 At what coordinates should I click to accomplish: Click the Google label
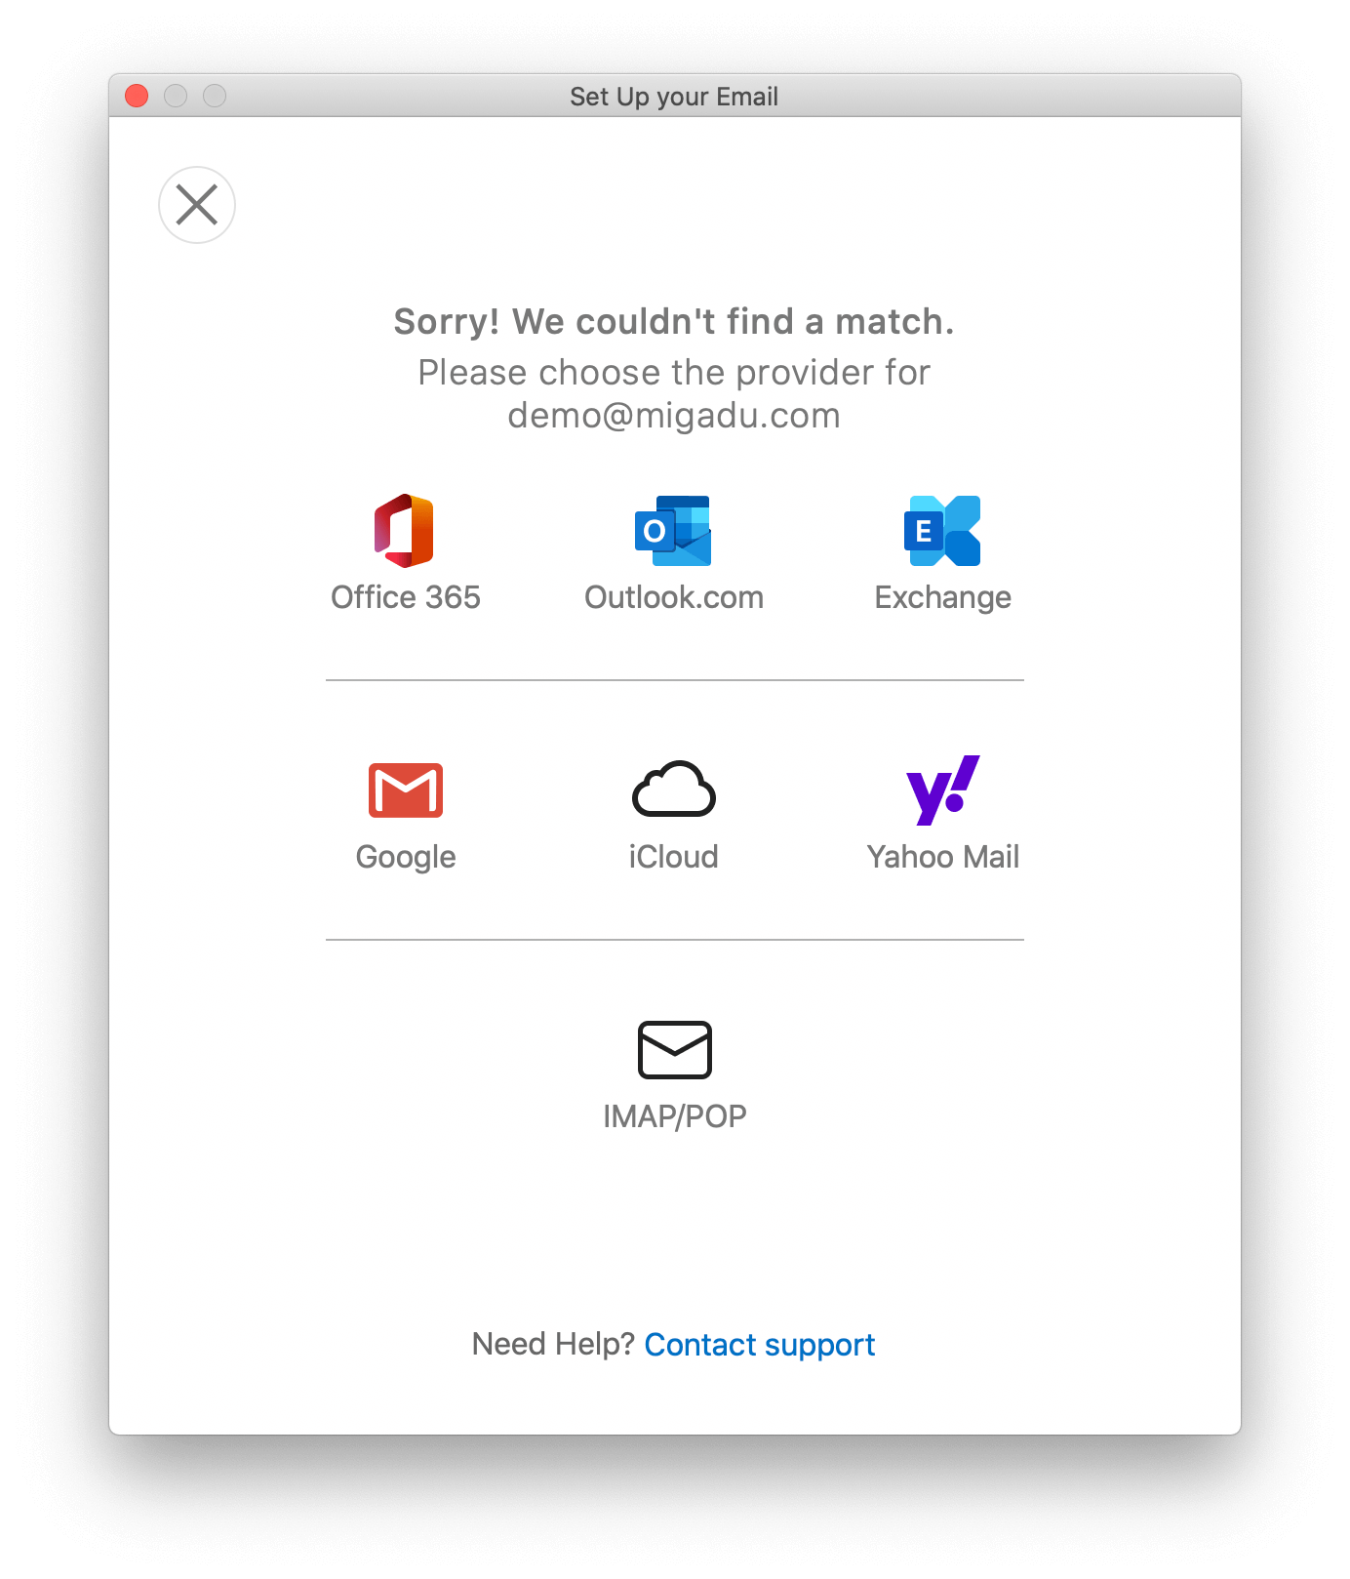pos(406,857)
